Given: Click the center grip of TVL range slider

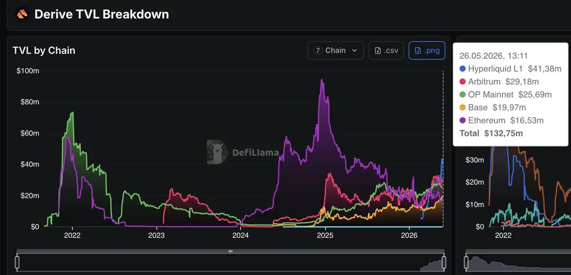Looking at the screenshot, I should [230, 251].
